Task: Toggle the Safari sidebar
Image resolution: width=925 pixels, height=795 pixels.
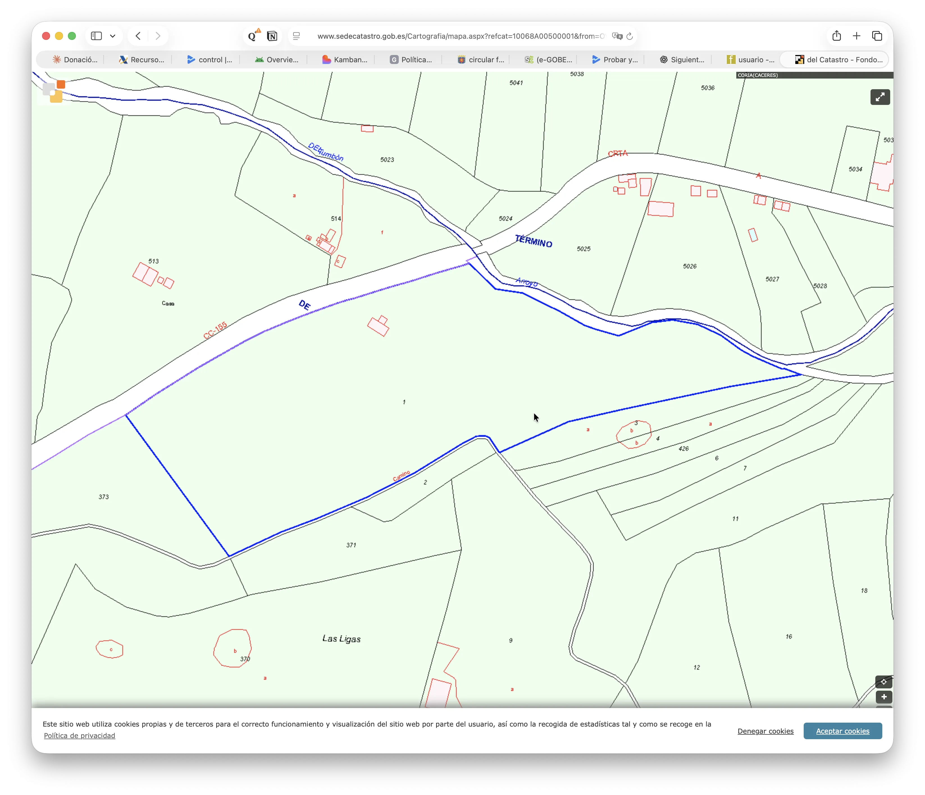Action: [x=96, y=36]
